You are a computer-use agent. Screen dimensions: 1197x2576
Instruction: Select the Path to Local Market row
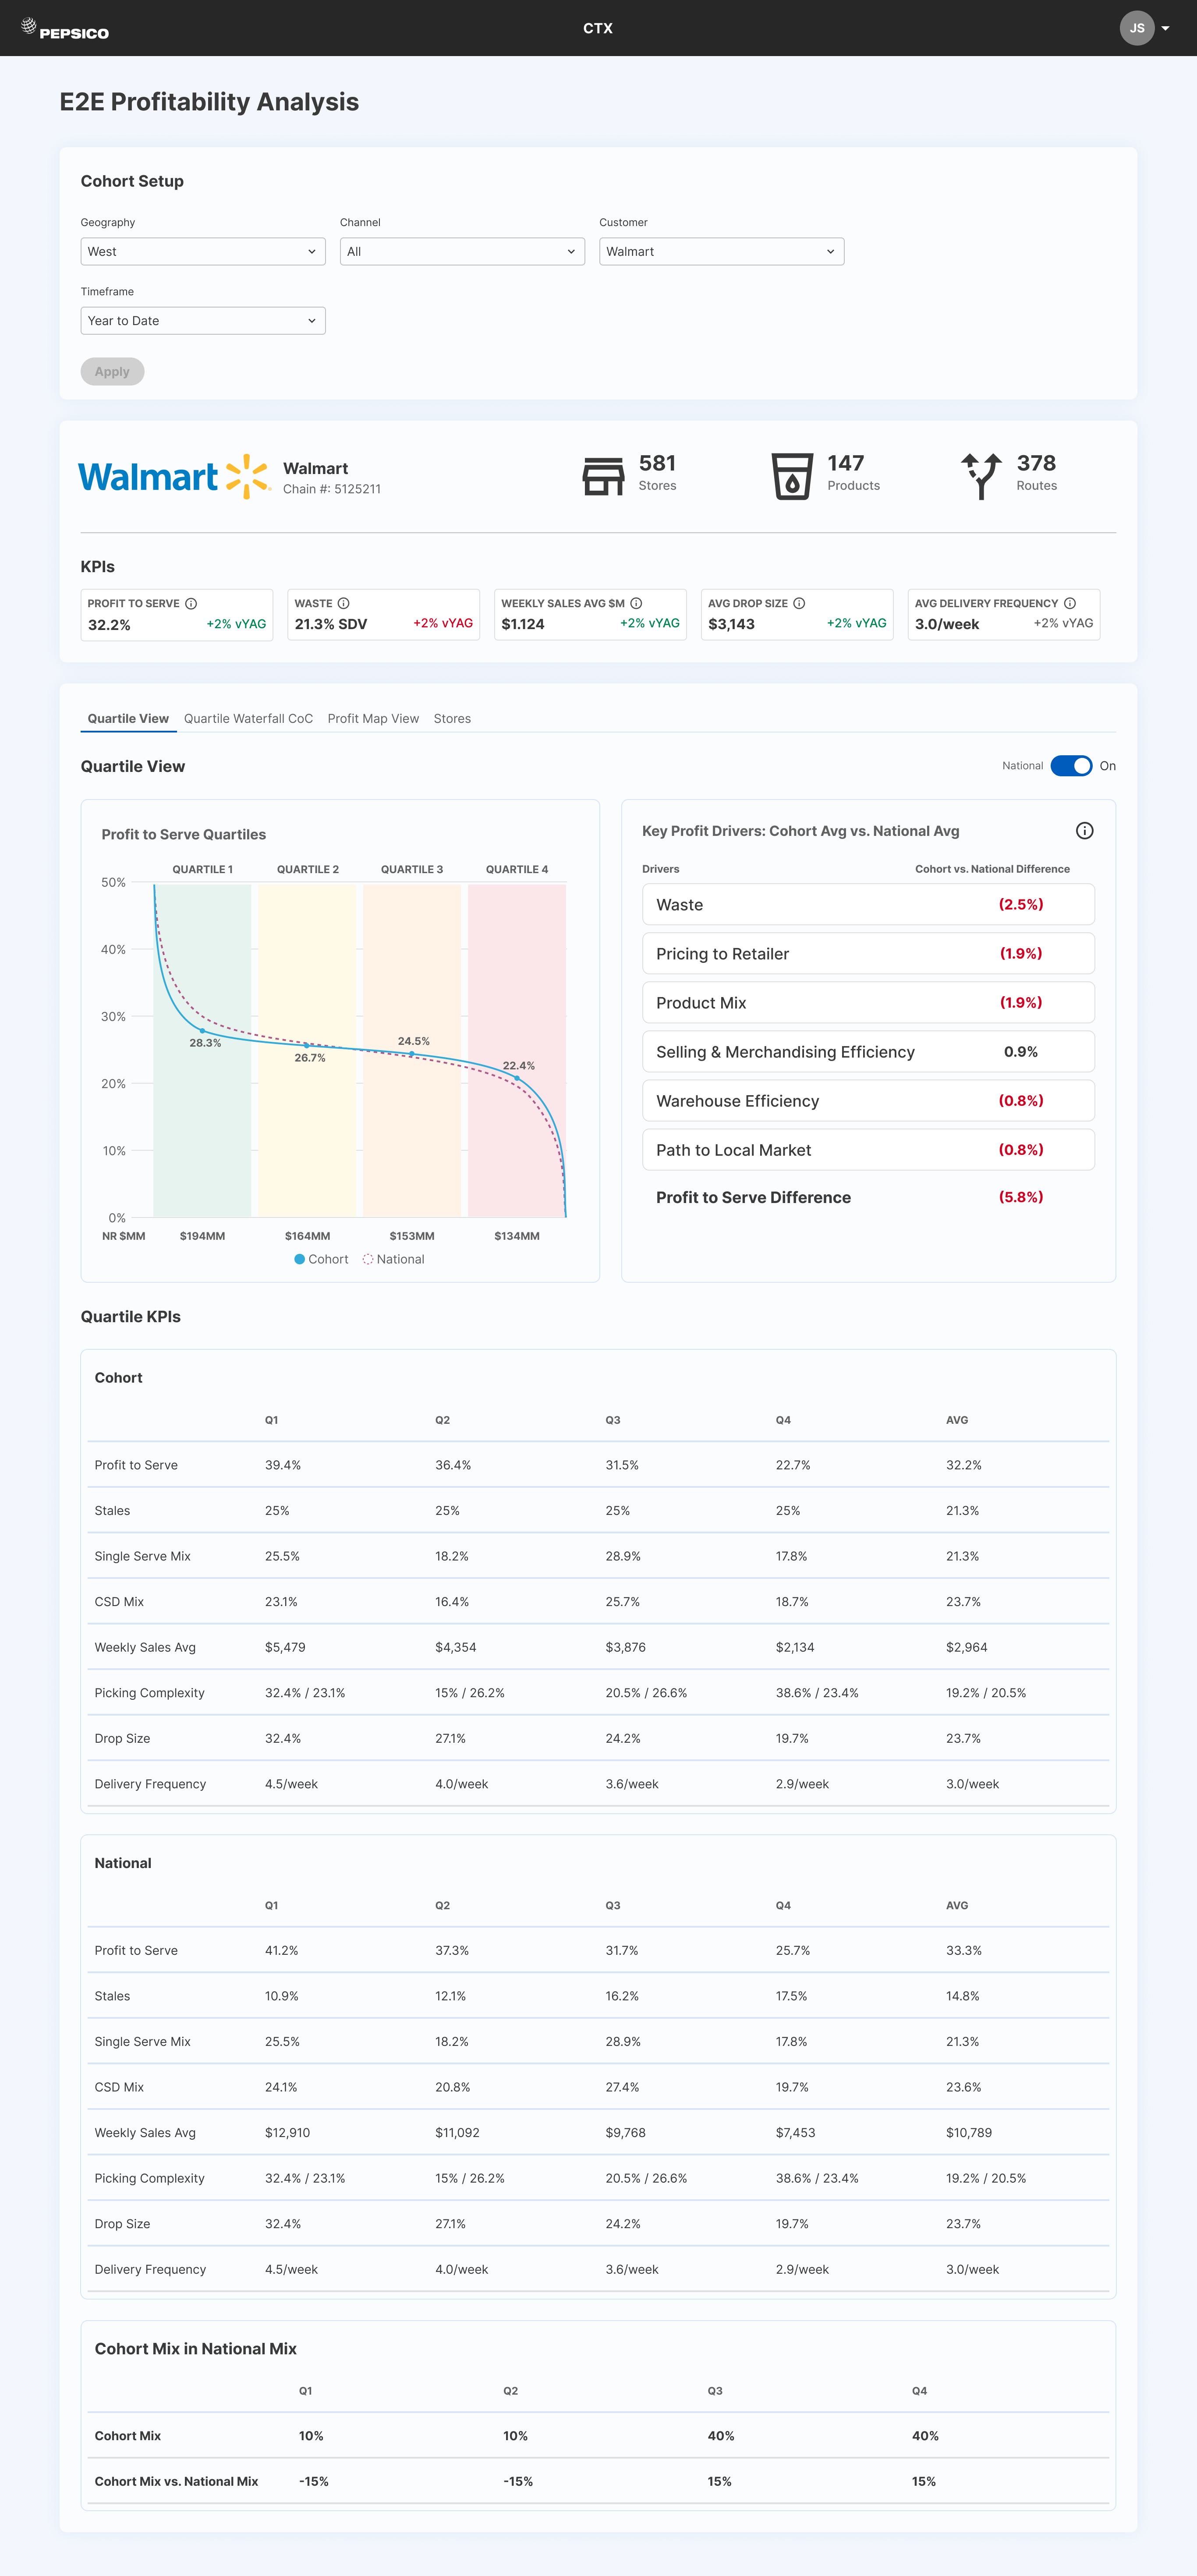point(868,1149)
